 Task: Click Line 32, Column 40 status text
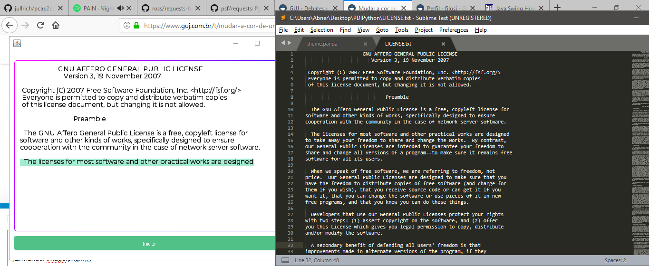tap(317, 260)
